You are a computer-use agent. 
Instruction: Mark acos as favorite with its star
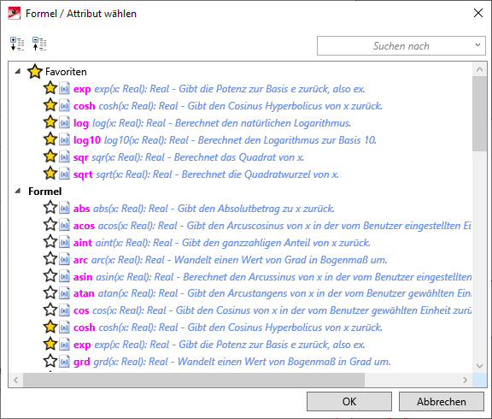pyautogui.click(x=50, y=225)
